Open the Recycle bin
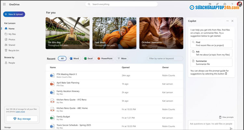The image size is (244, 130). (12, 50)
